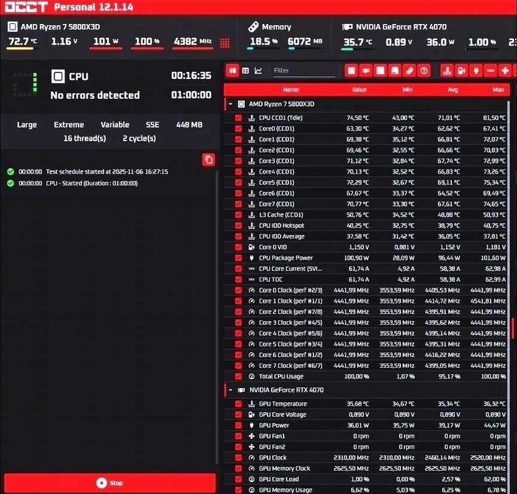Click the NVIDIA GeForce RTX 4070 header icon
The image size is (517, 494).
coord(347,27)
